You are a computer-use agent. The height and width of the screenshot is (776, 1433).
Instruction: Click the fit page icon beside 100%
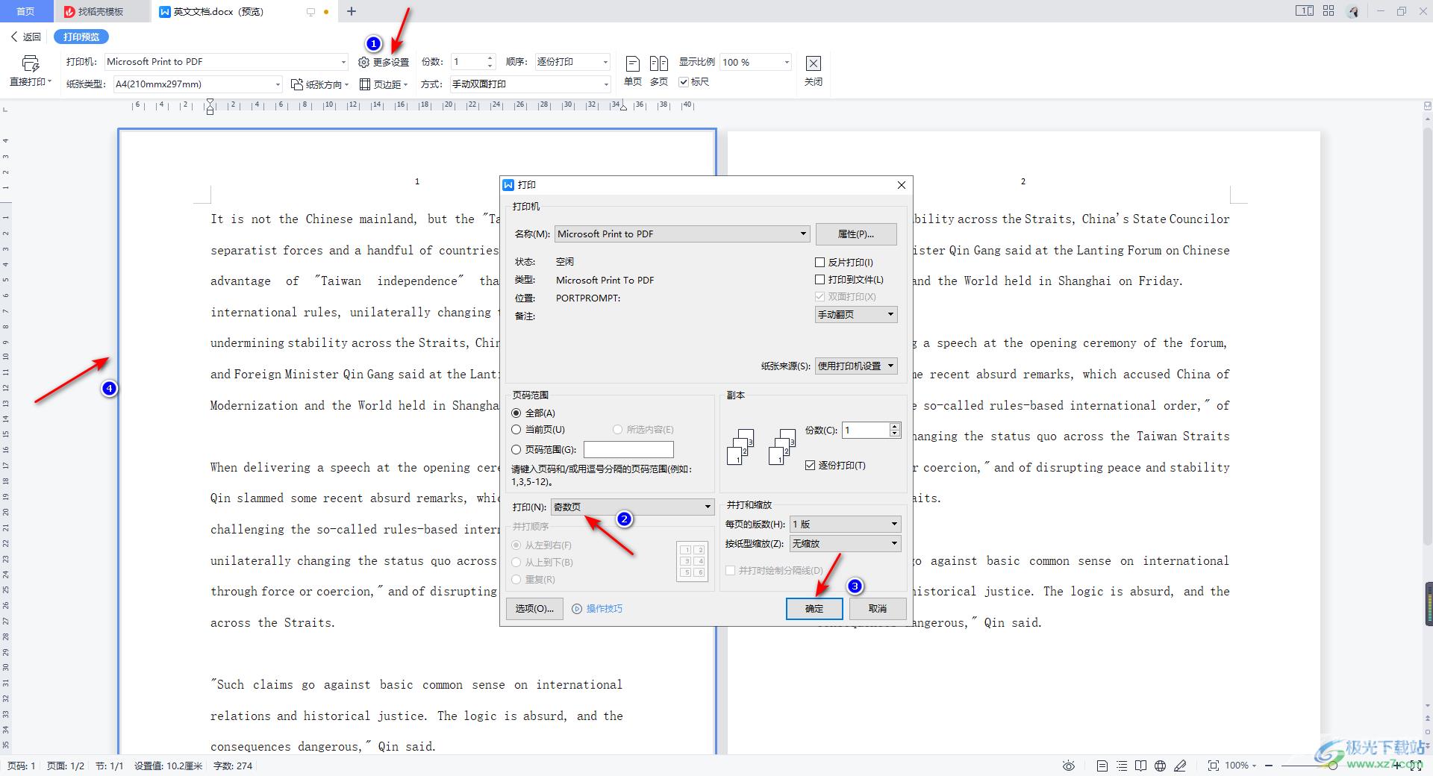[1214, 766]
